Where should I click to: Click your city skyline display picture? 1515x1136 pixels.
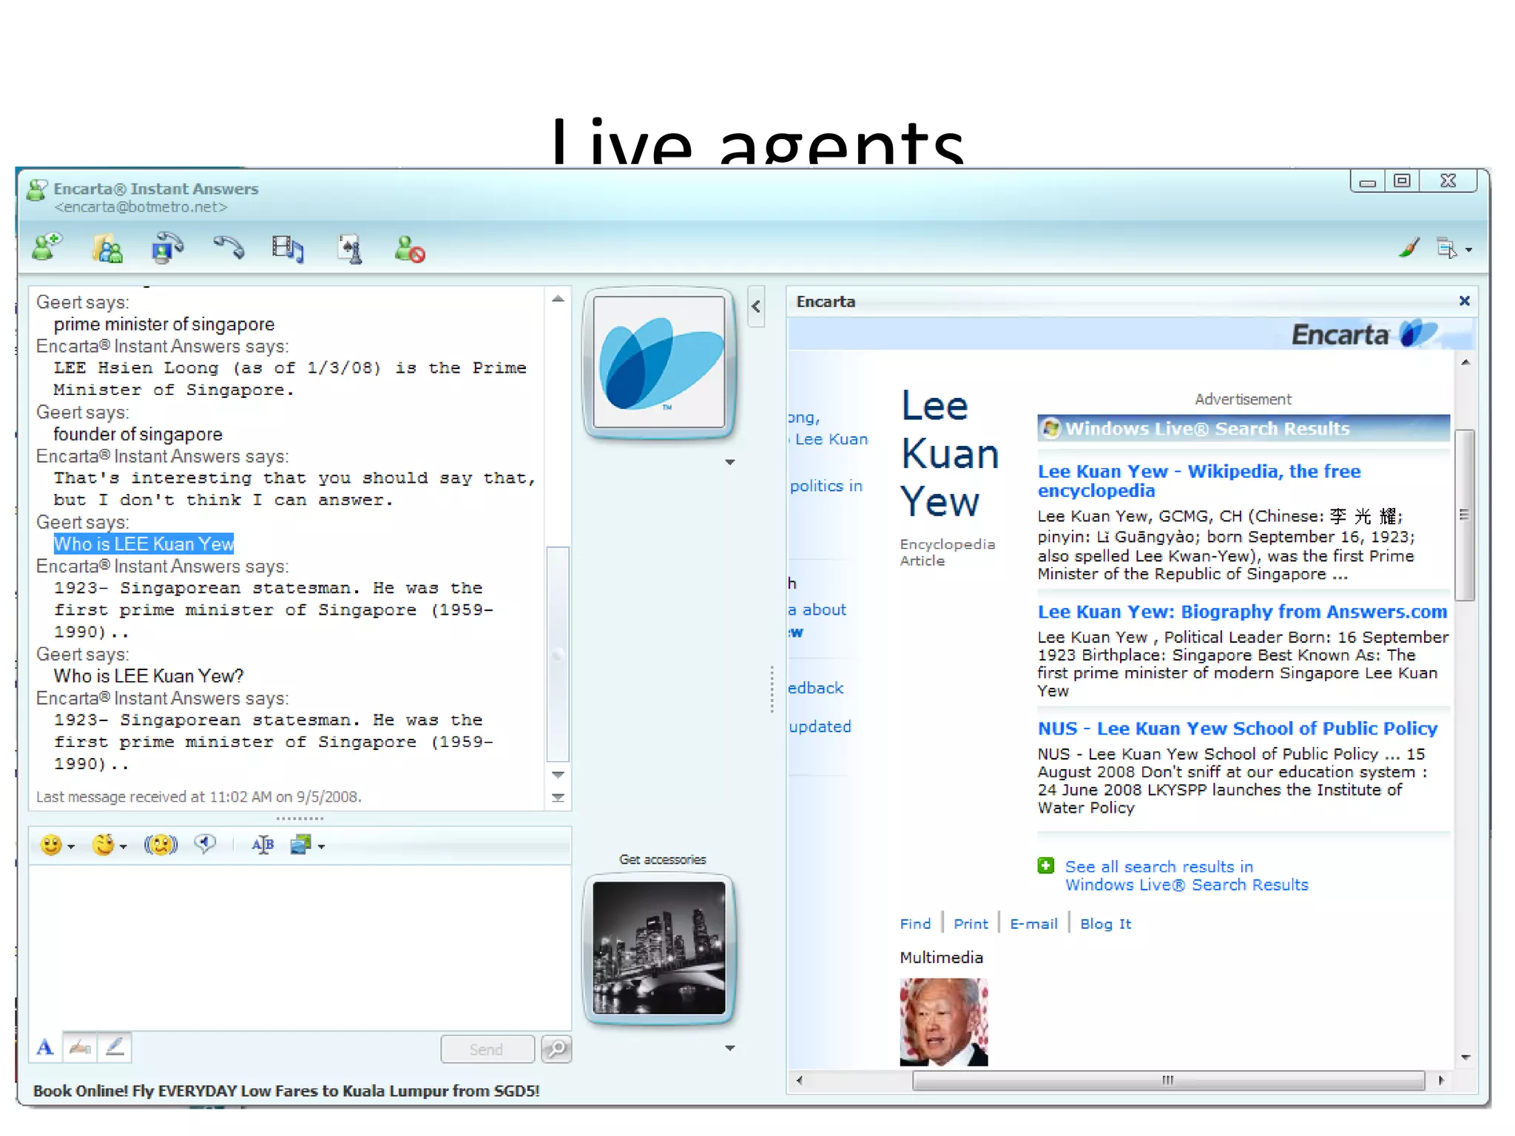[x=659, y=948]
